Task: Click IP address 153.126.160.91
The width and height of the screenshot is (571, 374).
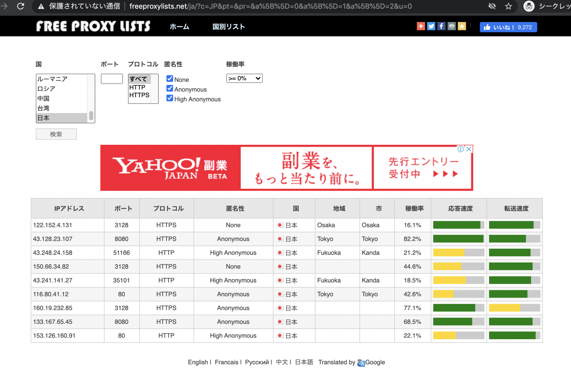Action: (x=54, y=336)
